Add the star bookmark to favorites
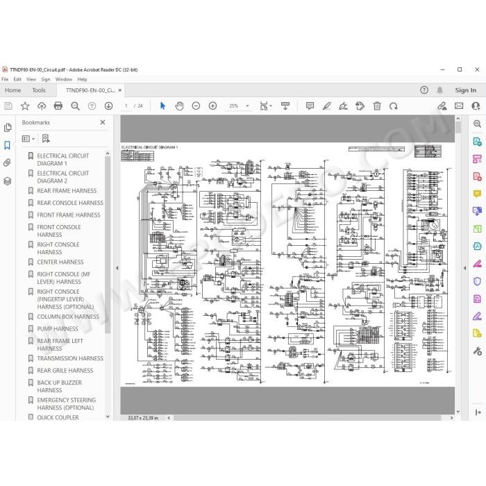486x486 pixels. pyautogui.click(x=25, y=106)
